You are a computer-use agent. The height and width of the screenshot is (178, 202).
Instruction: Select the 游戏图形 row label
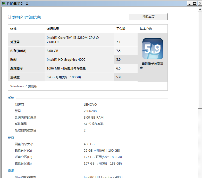[16, 68]
